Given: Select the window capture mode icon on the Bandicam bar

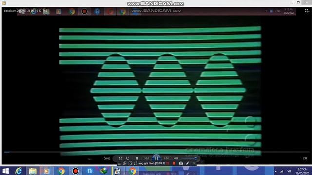Looking at the screenshot, I should (x=125, y=163).
